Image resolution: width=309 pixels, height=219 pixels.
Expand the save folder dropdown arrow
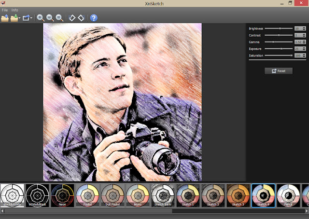[19, 18]
